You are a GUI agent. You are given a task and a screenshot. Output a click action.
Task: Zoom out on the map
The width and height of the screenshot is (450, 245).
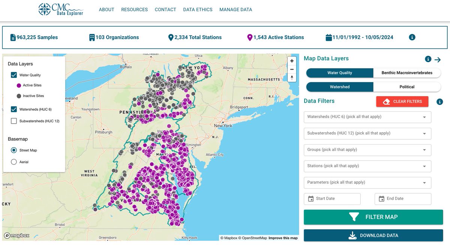292,69
